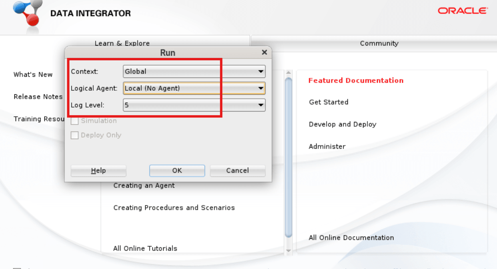Check the Deploy Only option
The width and height of the screenshot is (497, 269).
click(74, 135)
